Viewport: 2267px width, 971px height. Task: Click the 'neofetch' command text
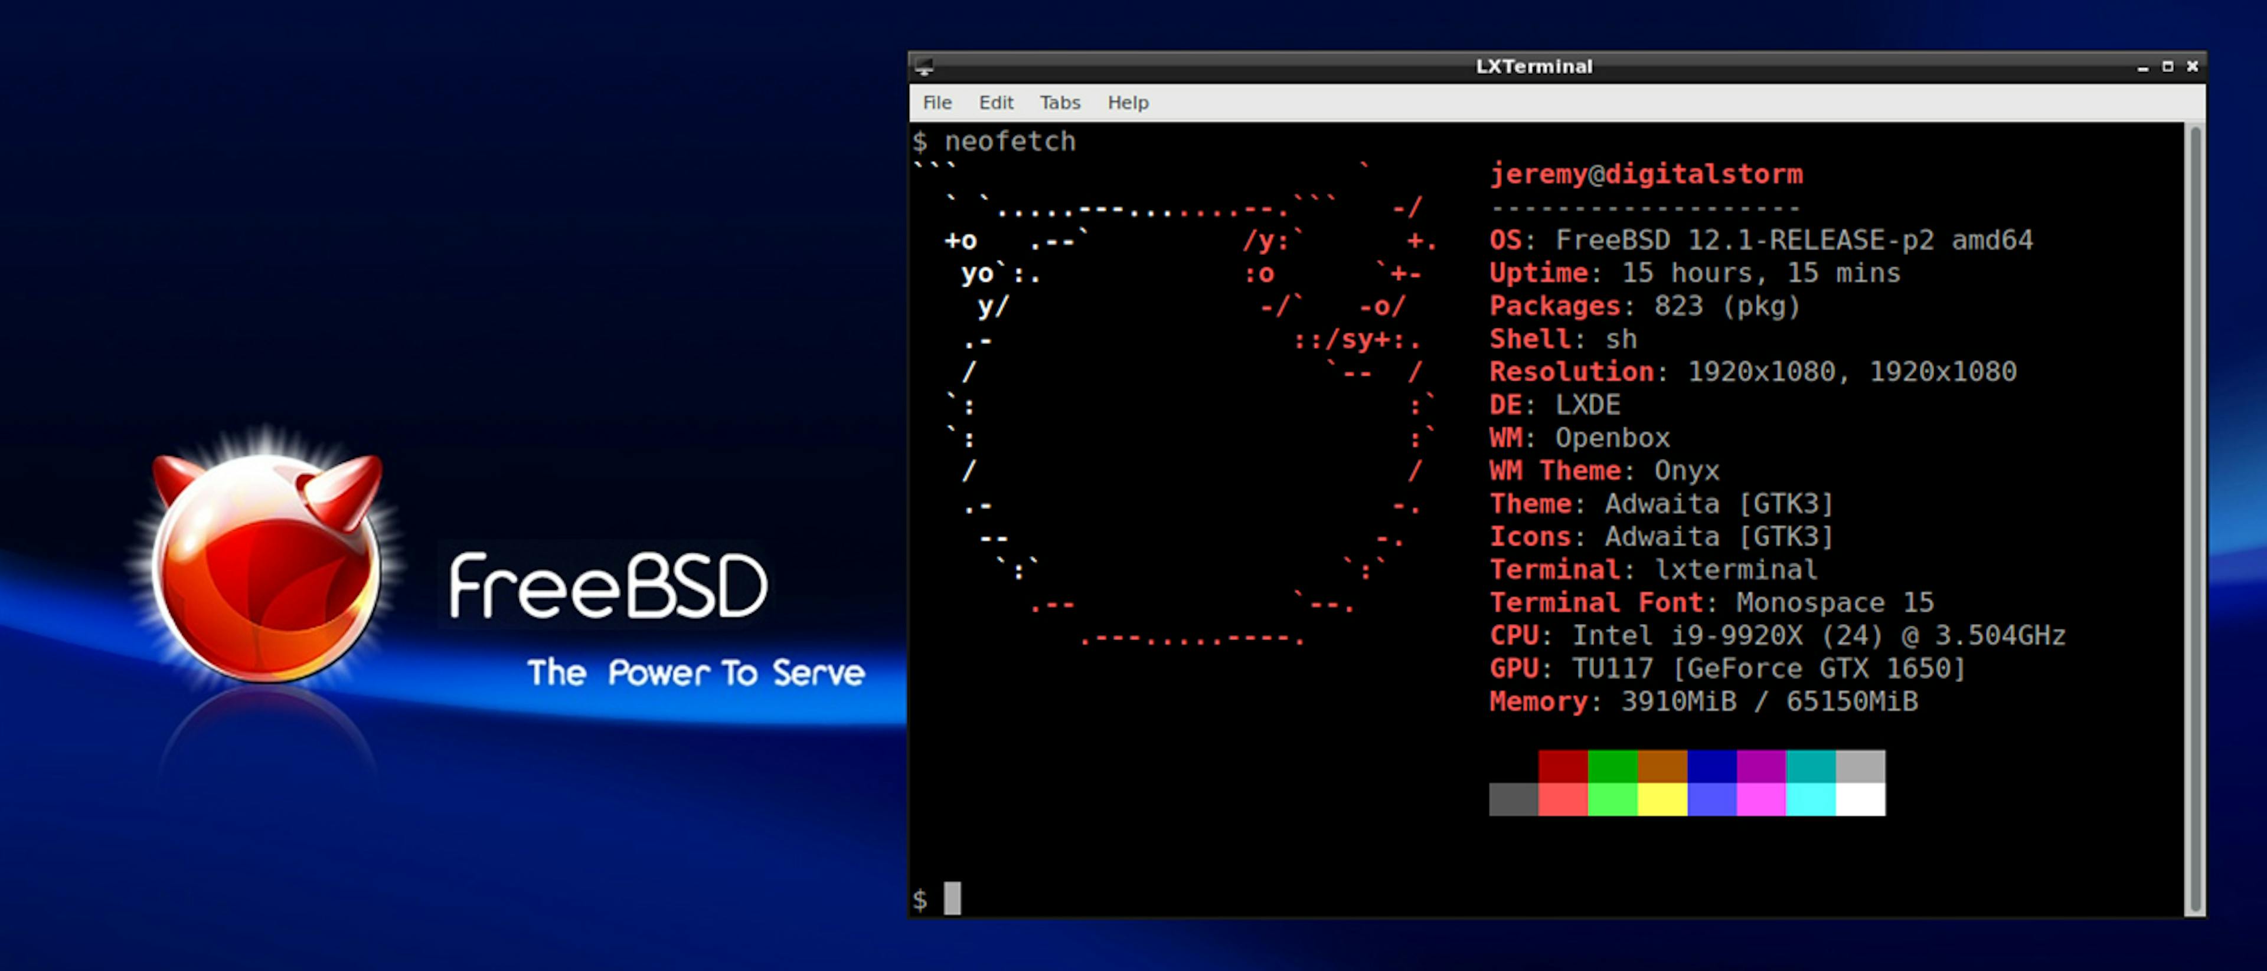[1010, 141]
